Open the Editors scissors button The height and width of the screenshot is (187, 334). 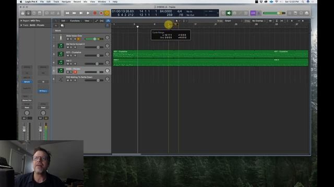pos(58,13)
